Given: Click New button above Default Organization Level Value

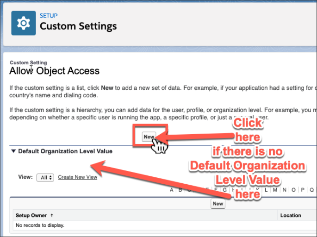Looking at the screenshot, I should (149, 137).
